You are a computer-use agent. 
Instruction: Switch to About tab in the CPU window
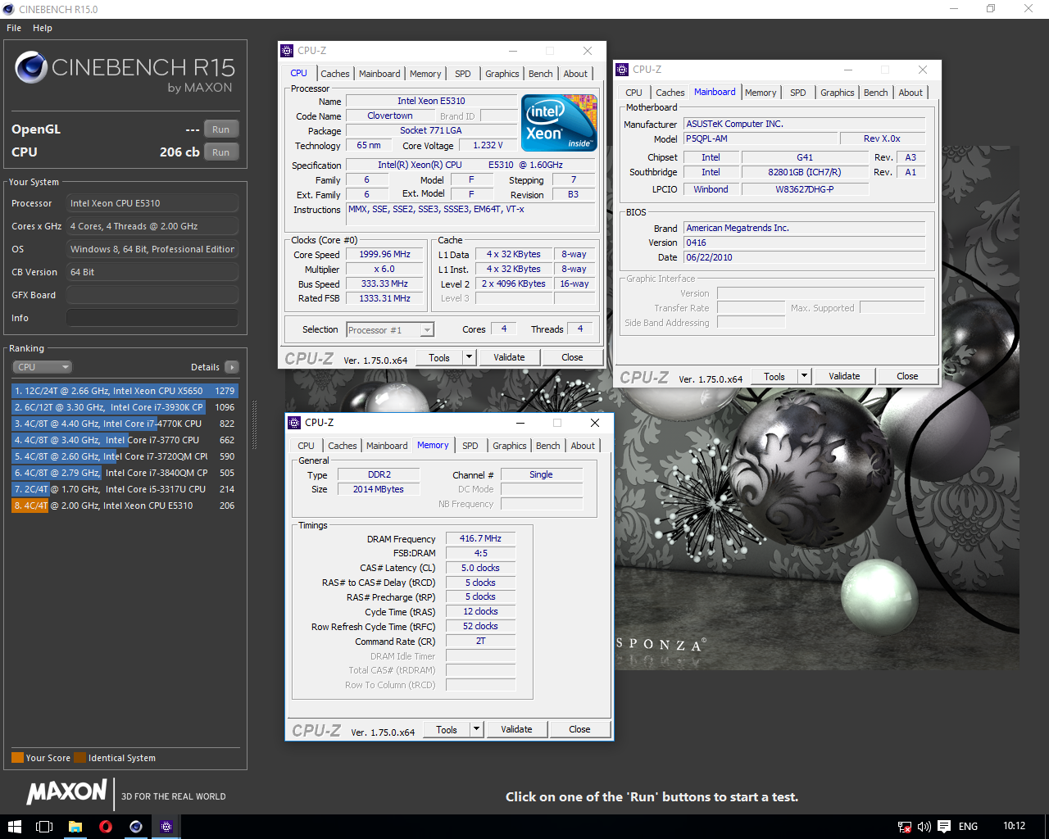575,74
